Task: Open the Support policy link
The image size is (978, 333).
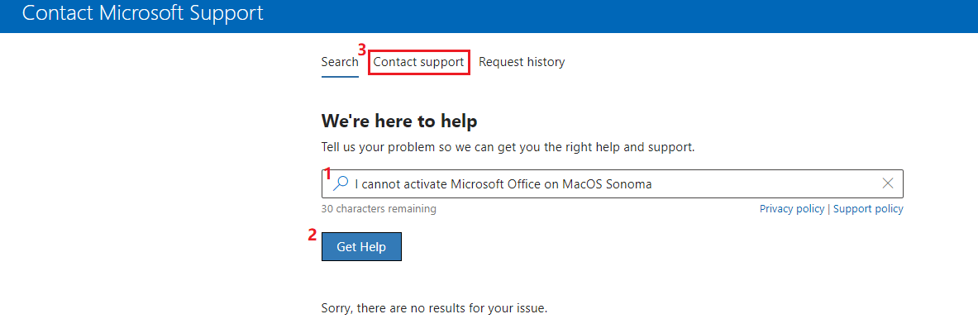Action: 867,209
